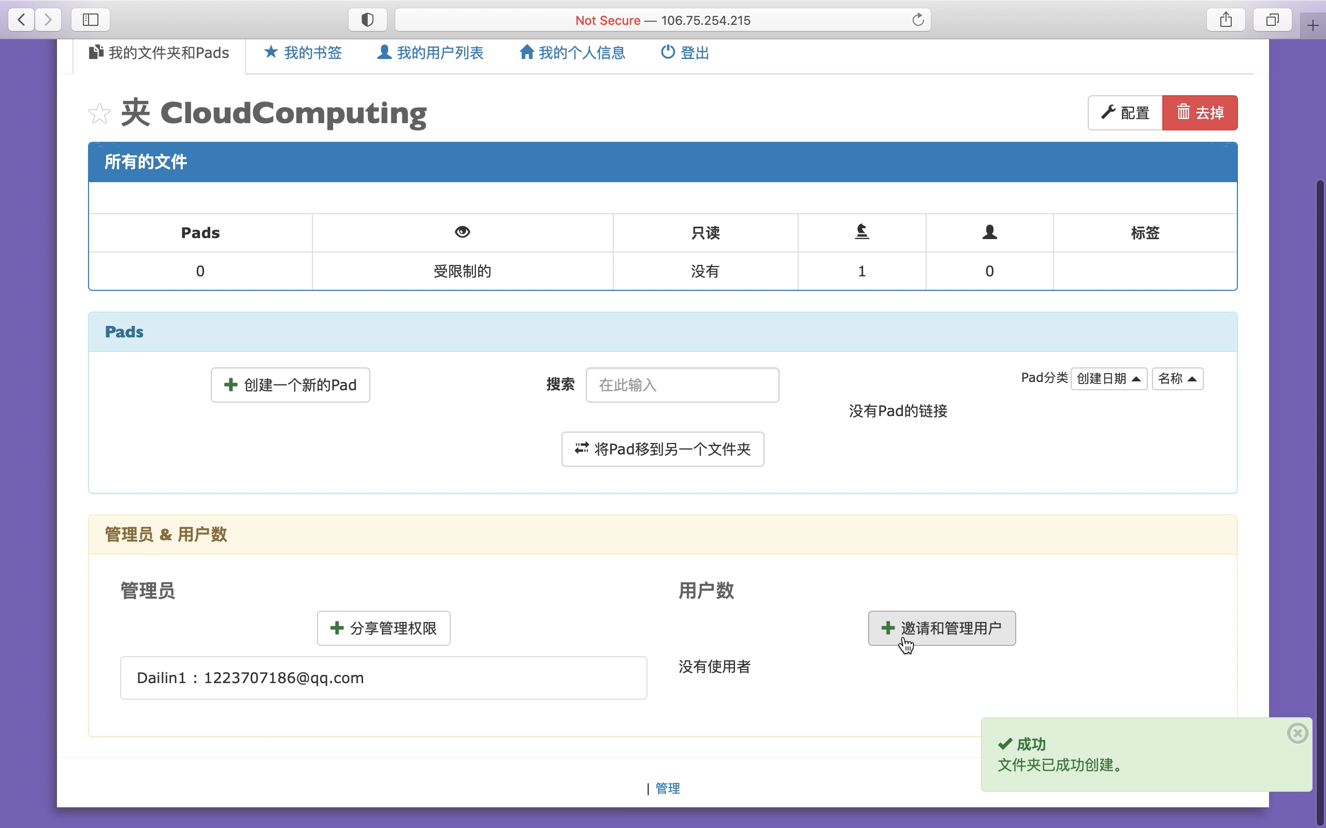The image size is (1326, 828).
Task: Open the 管理 link in the footer
Action: (x=667, y=789)
